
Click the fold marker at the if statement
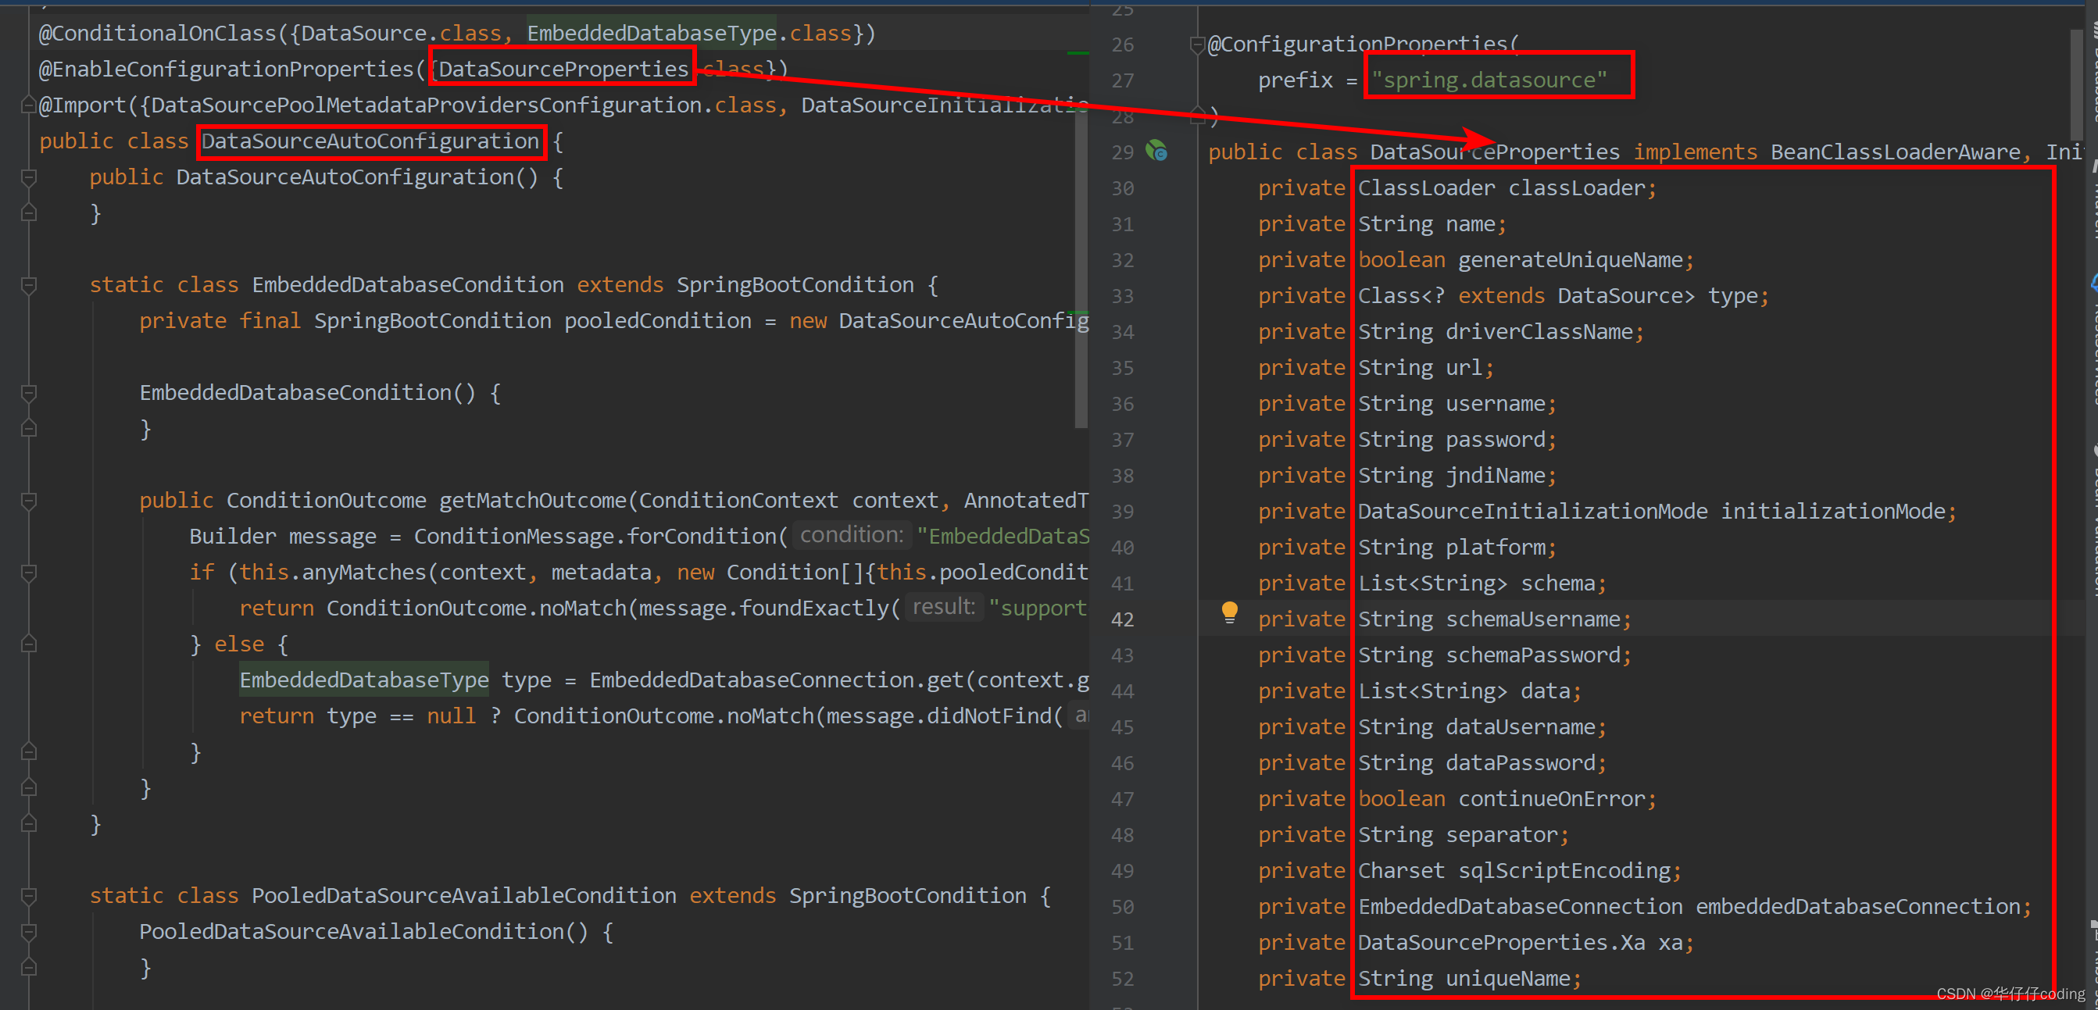click(28, 573)
